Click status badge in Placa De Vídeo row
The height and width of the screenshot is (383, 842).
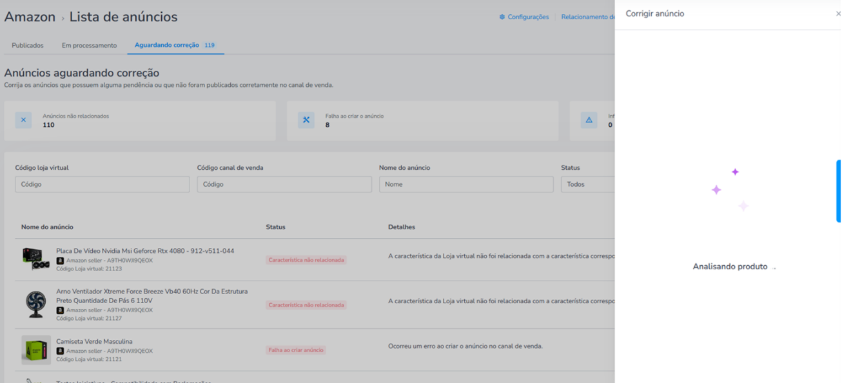[306, 260]
